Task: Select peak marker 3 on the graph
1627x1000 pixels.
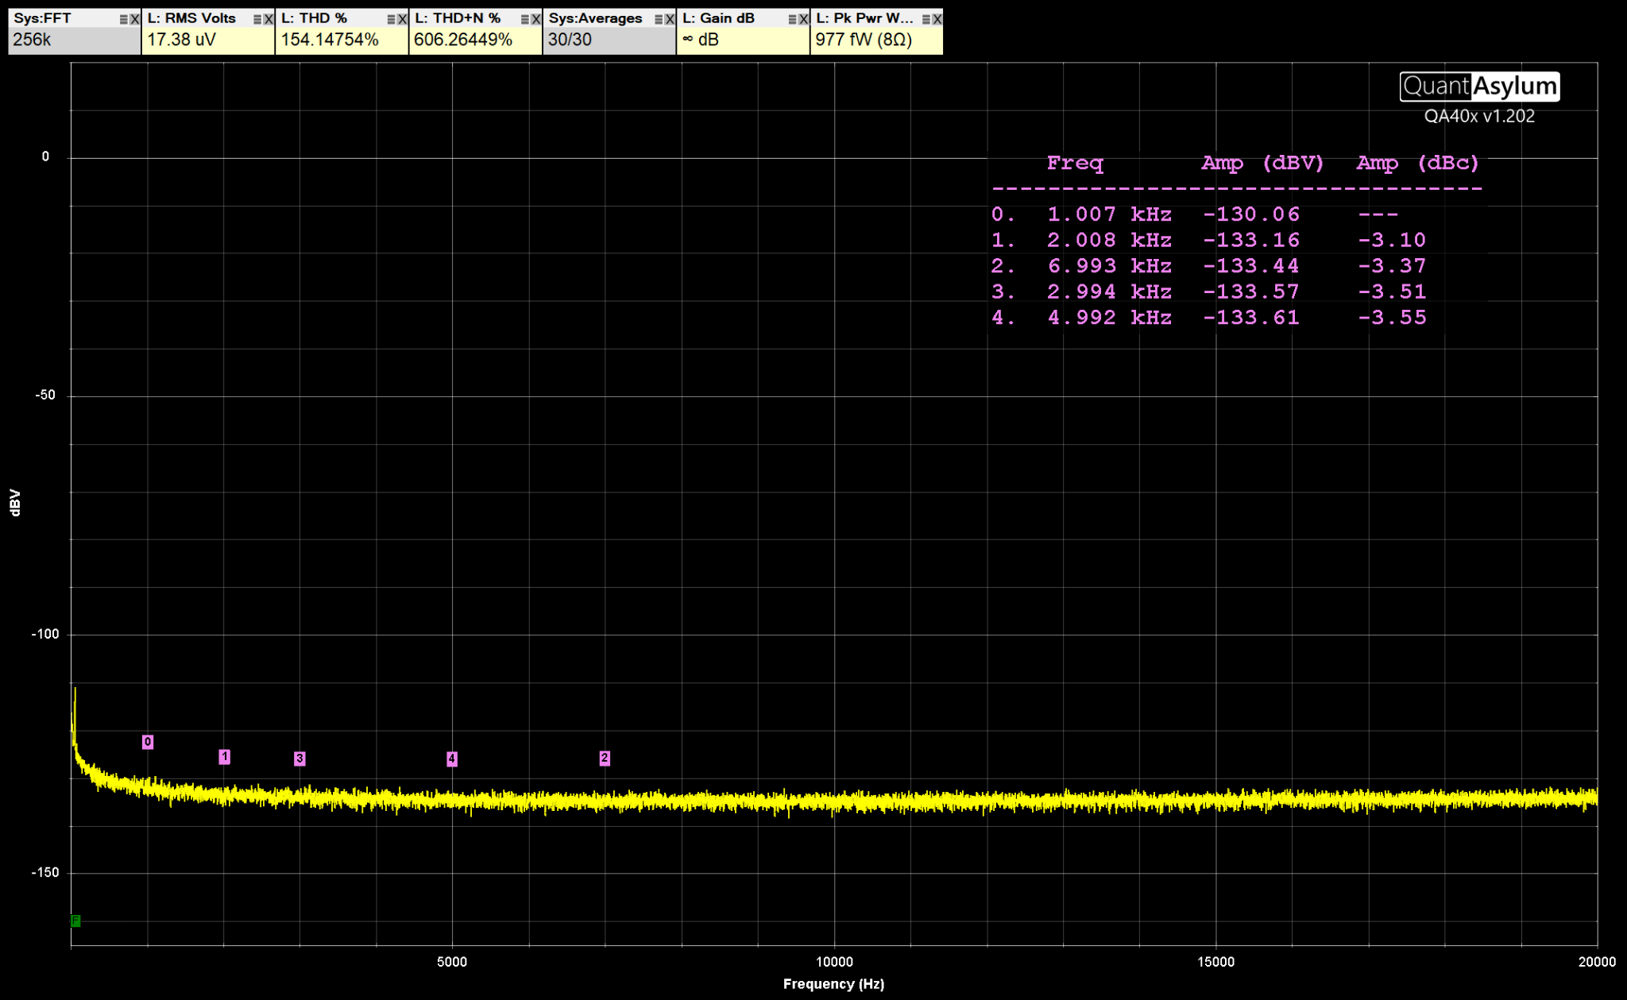Action: point(300,759)
